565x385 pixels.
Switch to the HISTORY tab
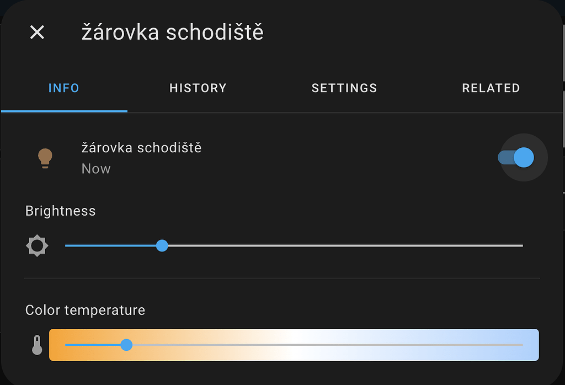pyautogui.click(x=198, y=88)
